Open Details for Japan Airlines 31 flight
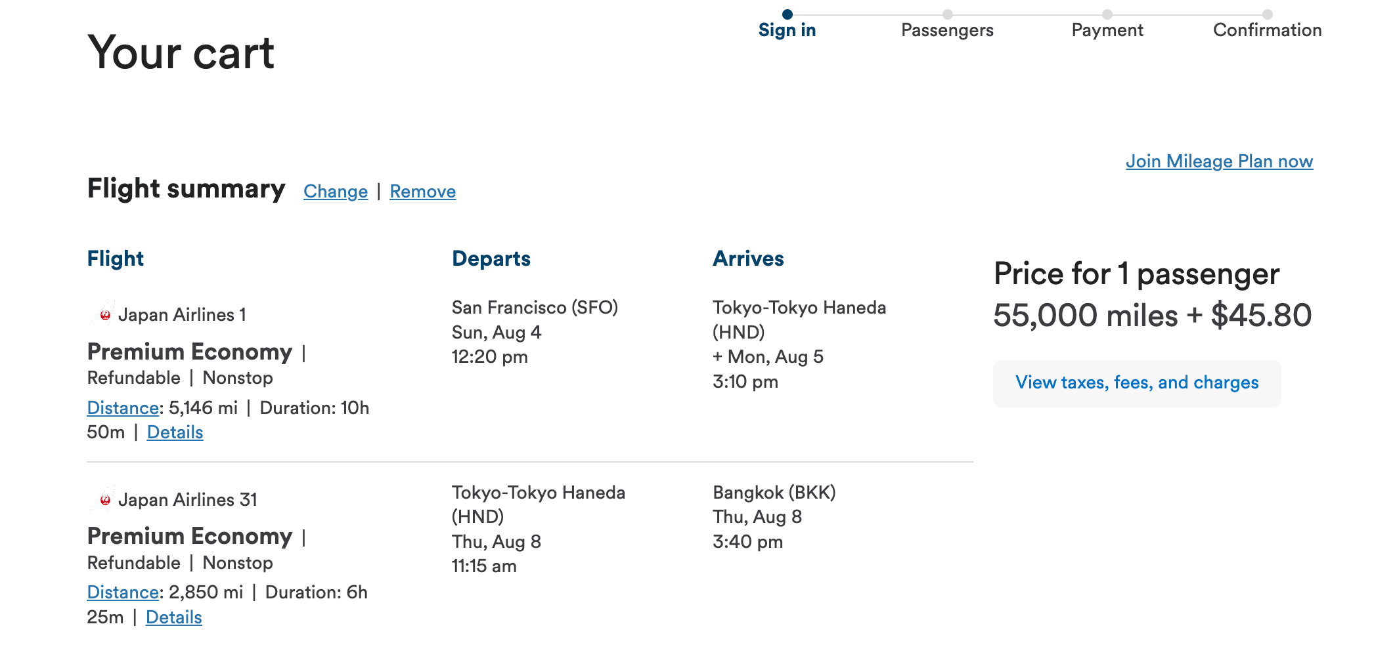Screen dimensions: 1374x664 (173, 617)
